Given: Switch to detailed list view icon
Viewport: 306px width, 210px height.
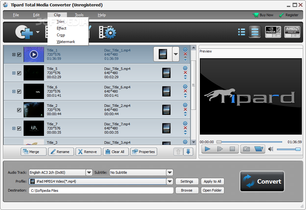Looking at the screenshot, I should 242,32.
